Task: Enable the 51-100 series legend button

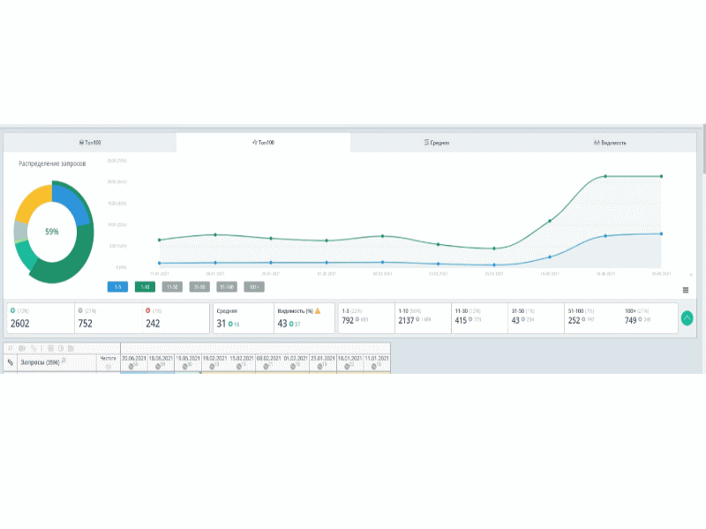Action: tap(227, 287)
